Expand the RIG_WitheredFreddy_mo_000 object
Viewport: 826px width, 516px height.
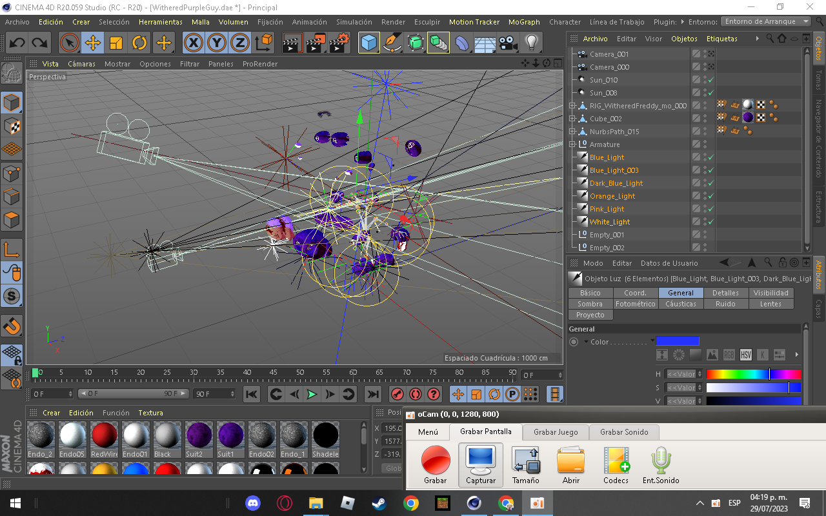572,106
